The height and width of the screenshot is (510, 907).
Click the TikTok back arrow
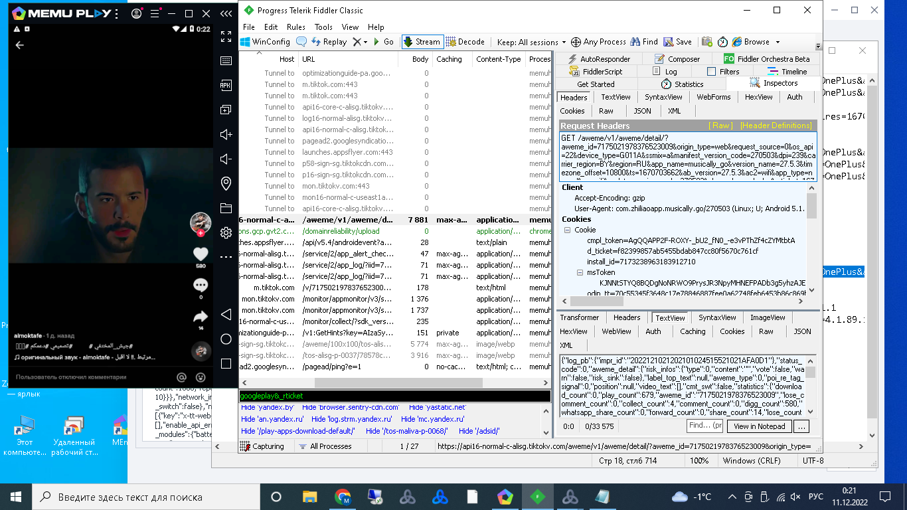coord(20,45)
